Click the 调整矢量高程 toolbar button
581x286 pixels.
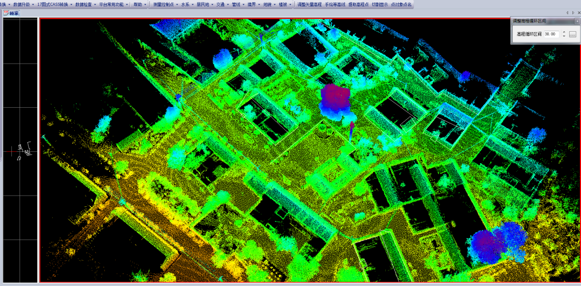click(309, 4)
